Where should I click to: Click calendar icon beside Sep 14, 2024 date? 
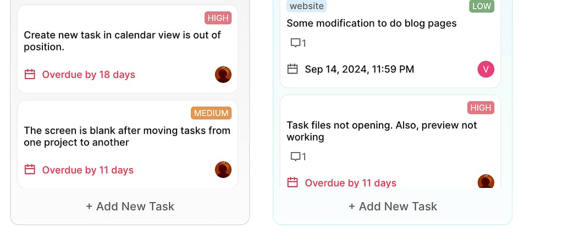(293, 69)
